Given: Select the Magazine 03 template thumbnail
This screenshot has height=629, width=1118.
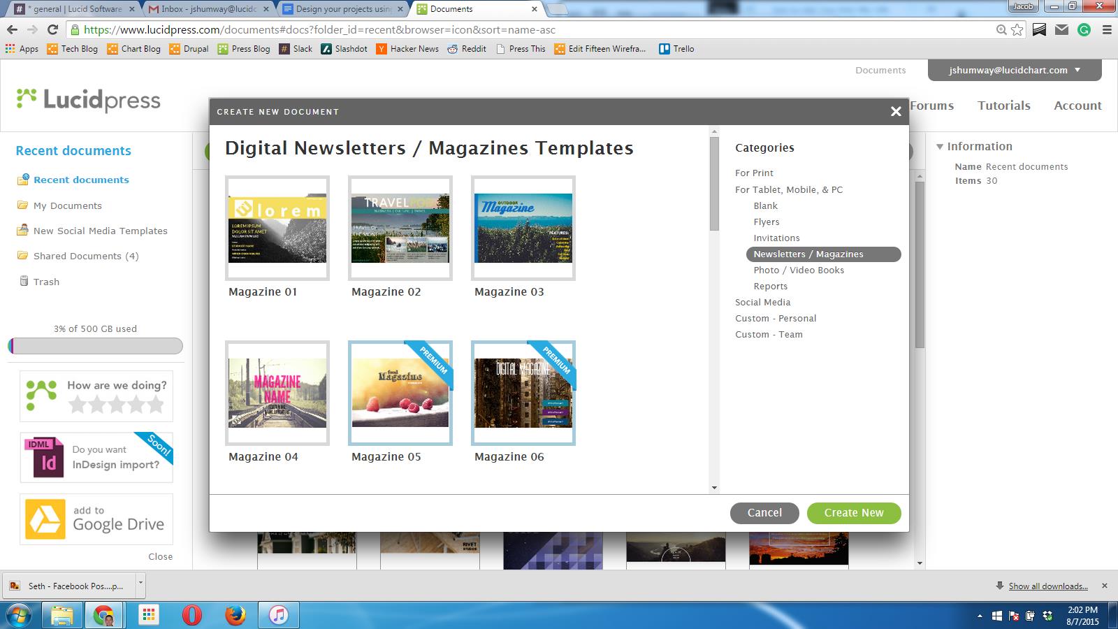Looking at the screenshot, I should coord(523,229).
